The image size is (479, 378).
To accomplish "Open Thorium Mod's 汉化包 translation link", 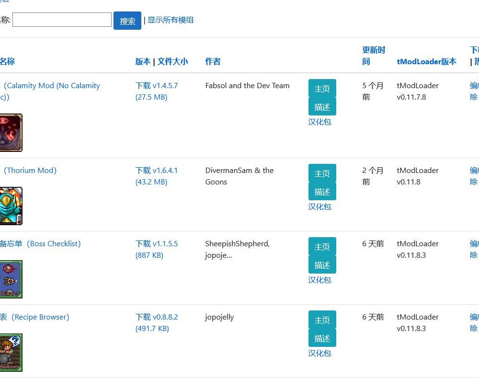I will pyautogui.click(x=321, y=206).
